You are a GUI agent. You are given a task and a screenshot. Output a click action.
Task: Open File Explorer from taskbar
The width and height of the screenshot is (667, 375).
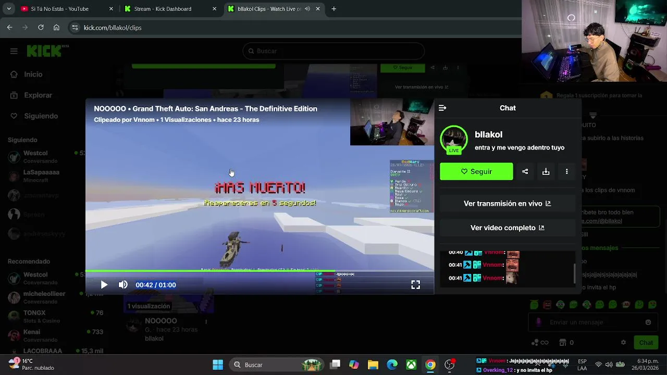(373, 365)
